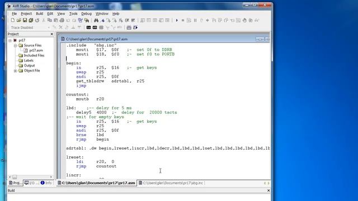Click the Save All icon
The image size is (358, 201).
pyautogui.click(x=31, y=20)
